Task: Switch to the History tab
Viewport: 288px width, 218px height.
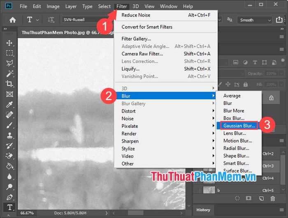Action: click(203, 210)
